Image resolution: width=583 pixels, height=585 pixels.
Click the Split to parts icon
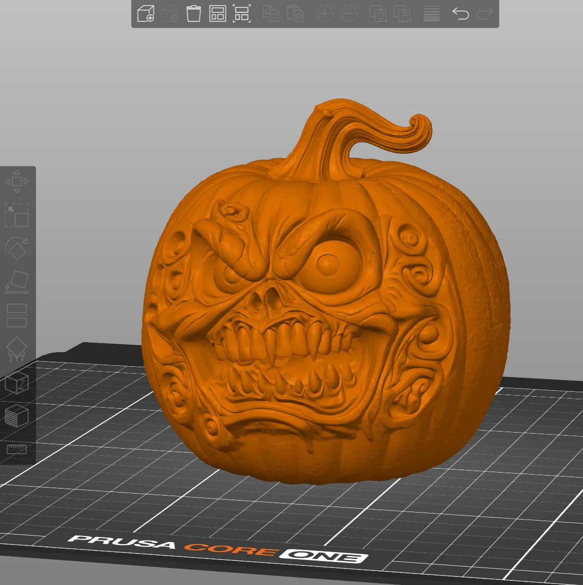click(x=402, y=14)
